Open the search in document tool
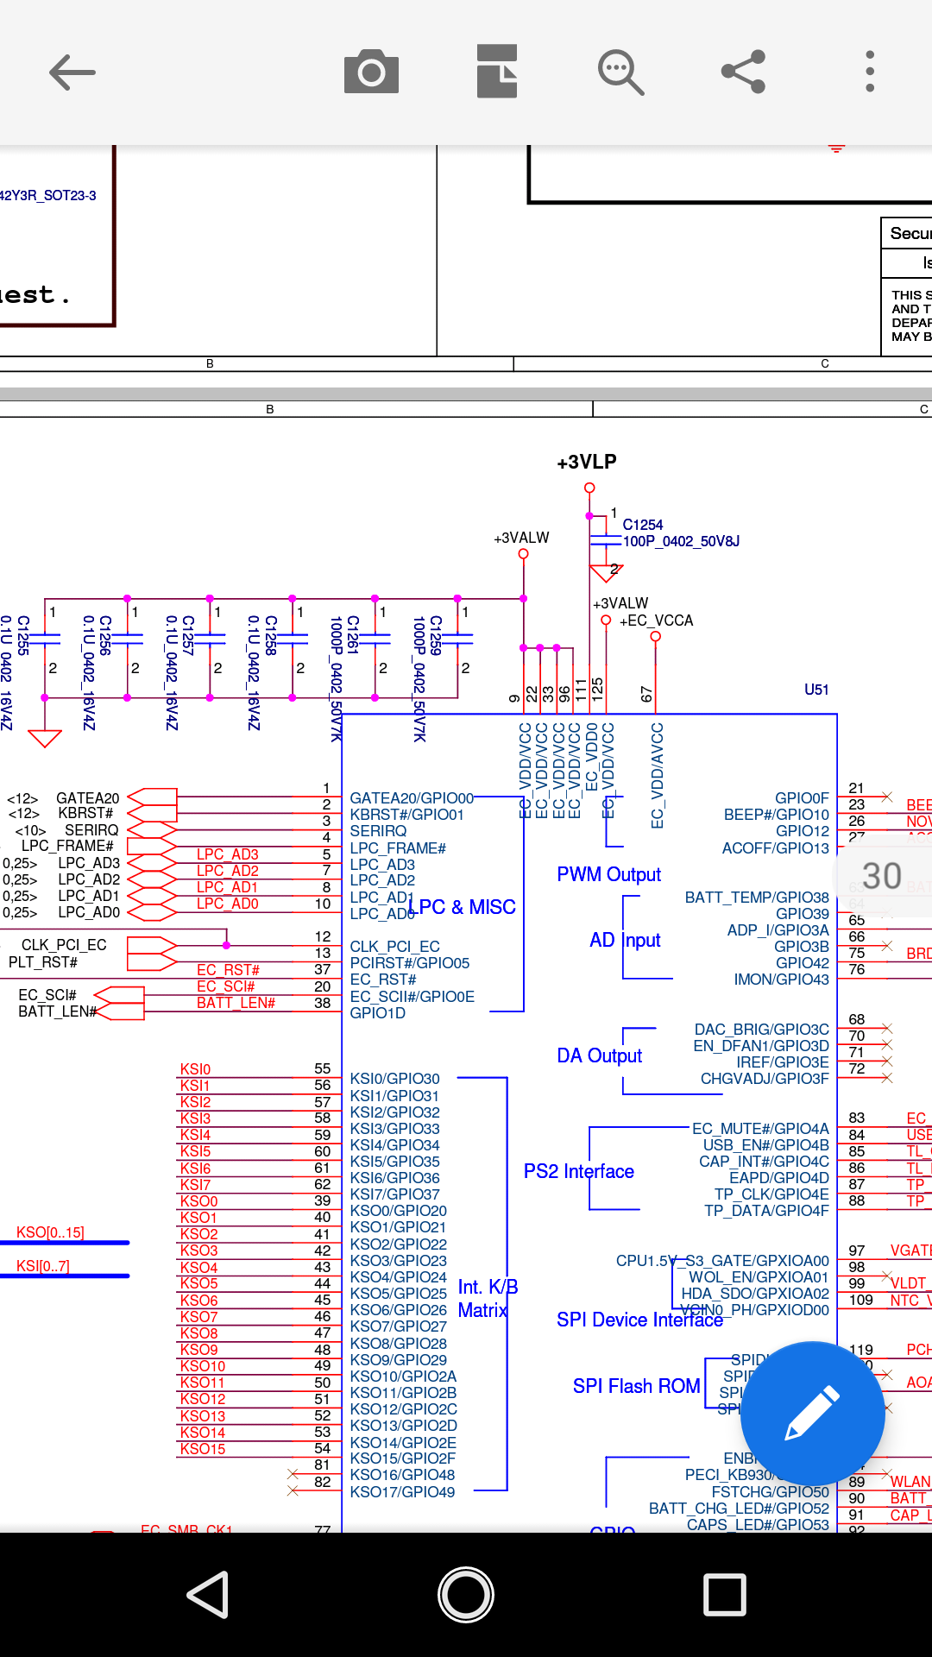Screen dimensions: 932x1657 (x=620, y=72)
